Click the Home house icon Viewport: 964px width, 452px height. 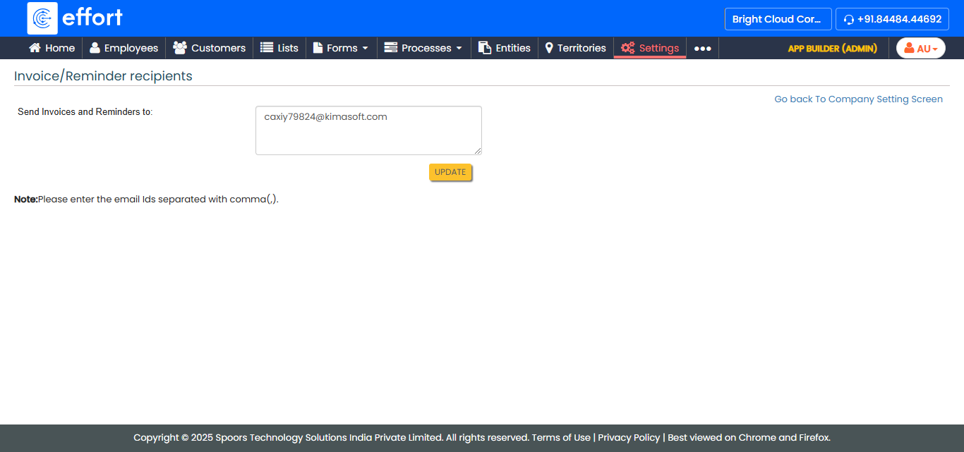(35, 48)
